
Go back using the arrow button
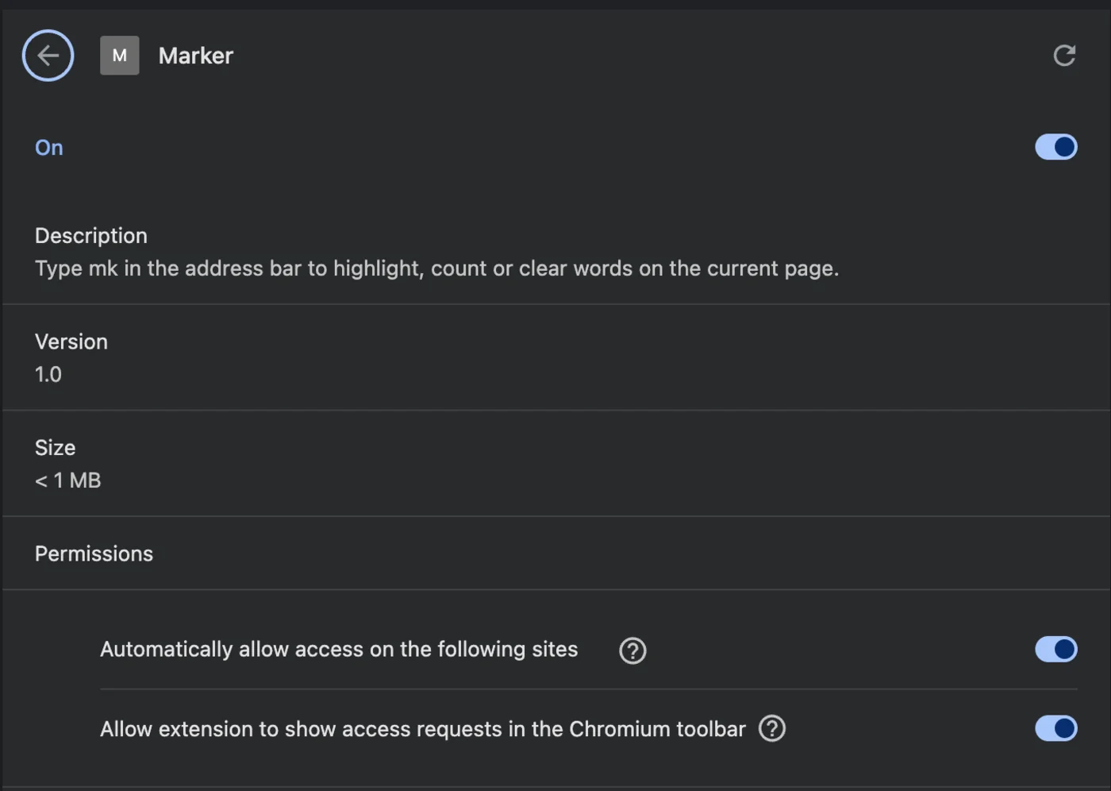[x=48, y=56]
